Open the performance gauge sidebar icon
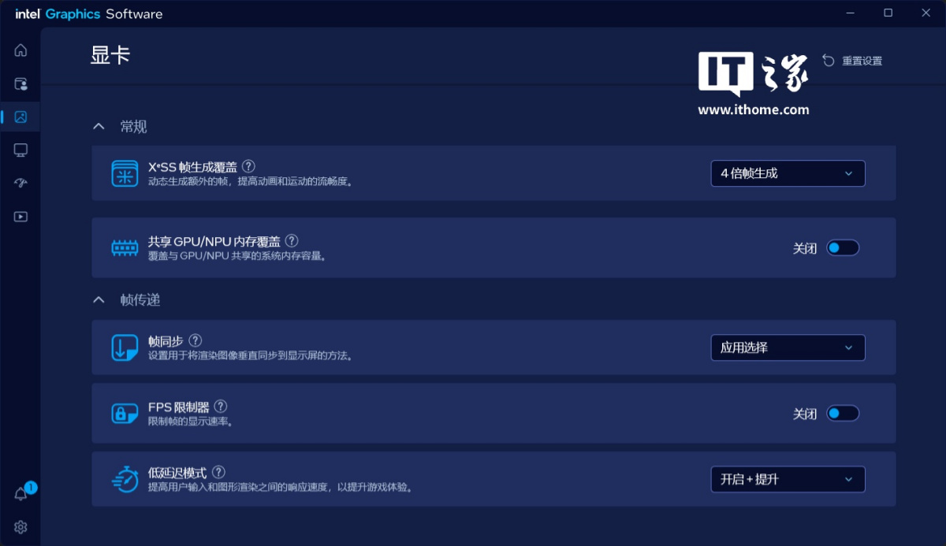 [20, 184]
